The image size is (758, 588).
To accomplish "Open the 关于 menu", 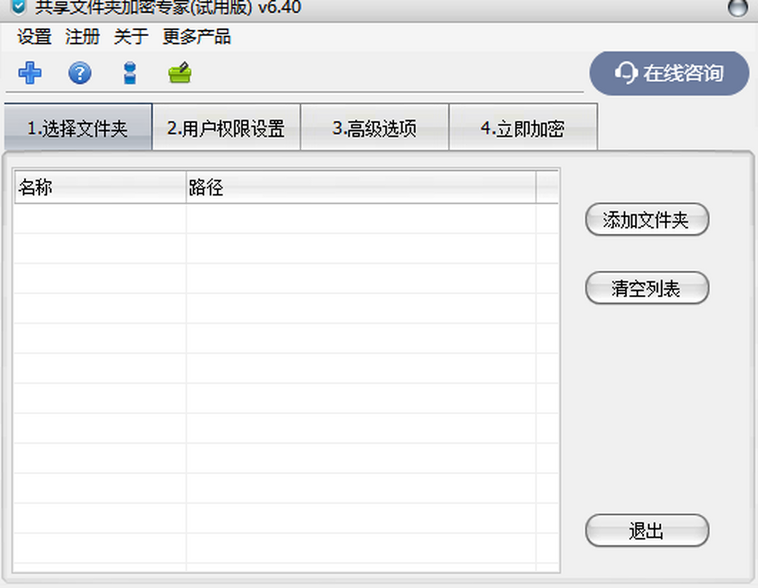I will click(x=131, y=37).
